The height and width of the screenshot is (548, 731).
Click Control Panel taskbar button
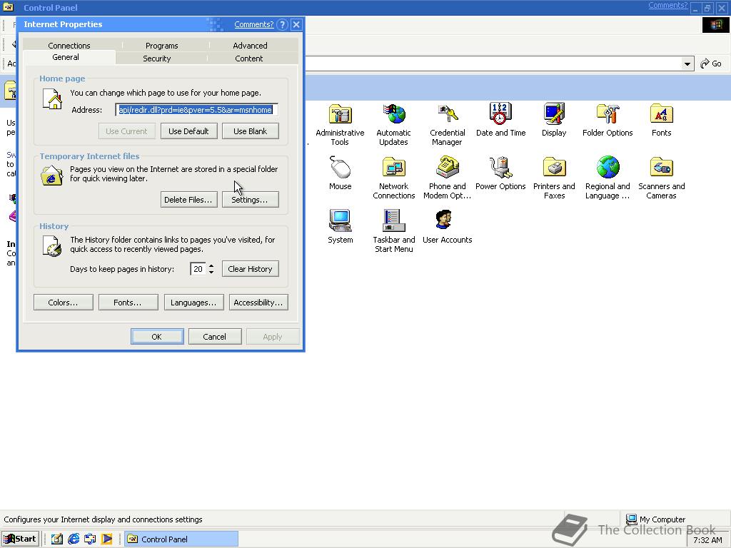[x=181, y=539]
